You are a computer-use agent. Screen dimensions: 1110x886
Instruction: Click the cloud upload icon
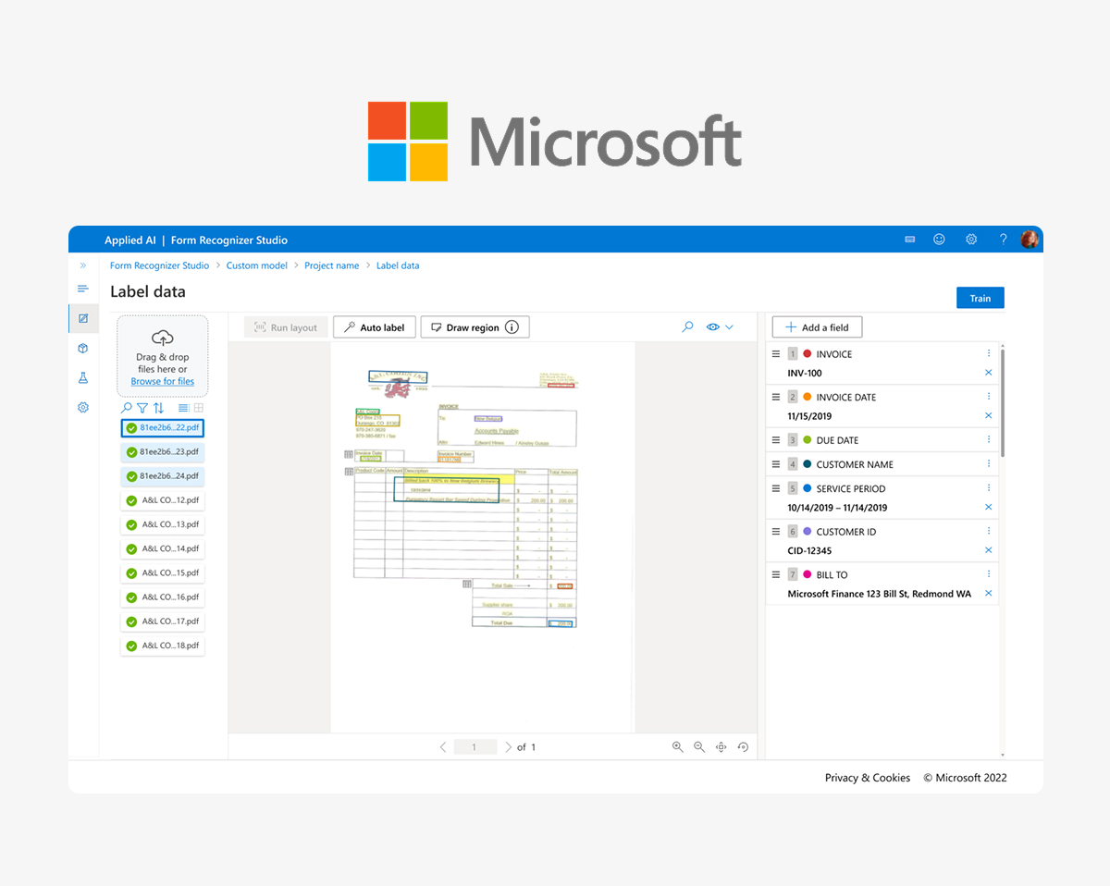coord(163,338)
